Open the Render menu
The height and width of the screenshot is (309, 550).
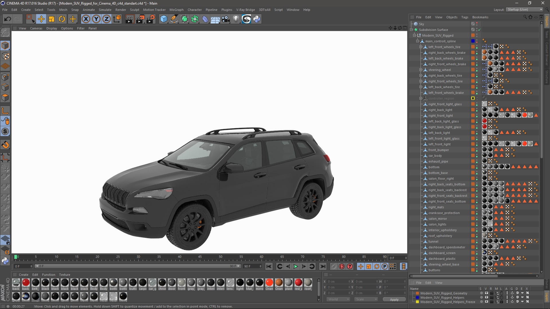pyautogui.click(x=121, y=10)
